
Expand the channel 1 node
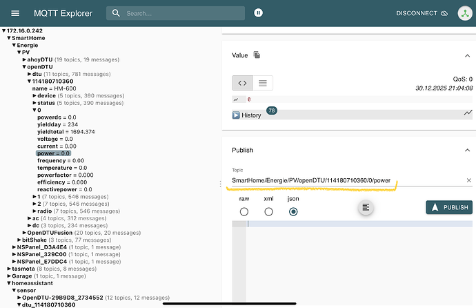coord(34,197)
